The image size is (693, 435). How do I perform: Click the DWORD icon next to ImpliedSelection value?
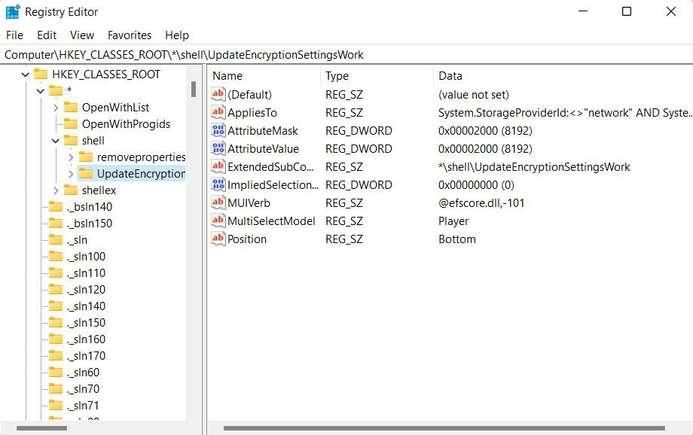click(x=216, y=184)
